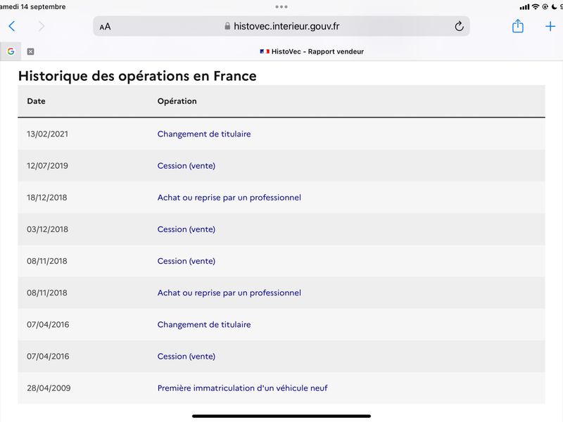Click Achat ou reprise par un professionnel 18/12/2018
This screenshot has height=422, width=563.
(x=229, y=198)
